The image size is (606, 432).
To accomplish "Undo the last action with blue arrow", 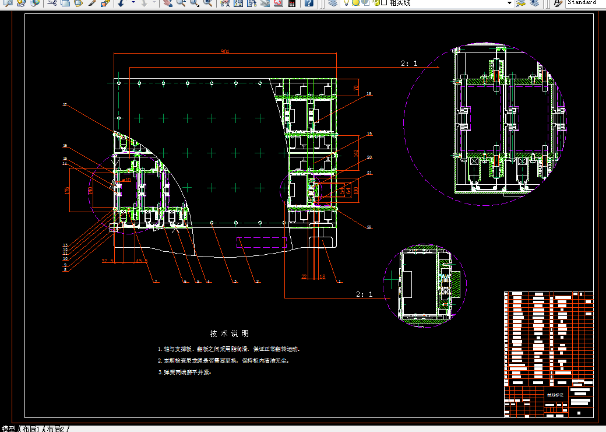I will (121, 3).
